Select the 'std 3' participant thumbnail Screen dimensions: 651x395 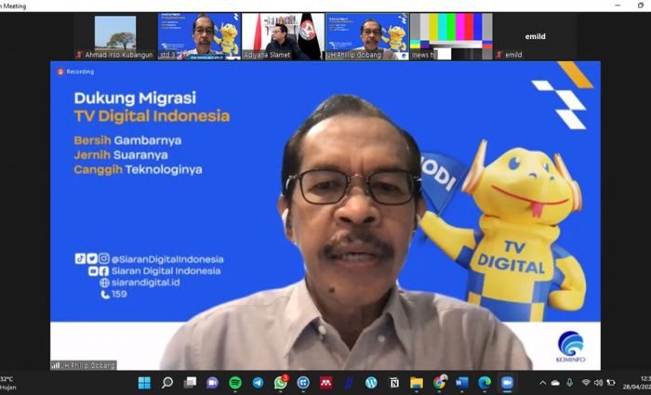(199, 36)
